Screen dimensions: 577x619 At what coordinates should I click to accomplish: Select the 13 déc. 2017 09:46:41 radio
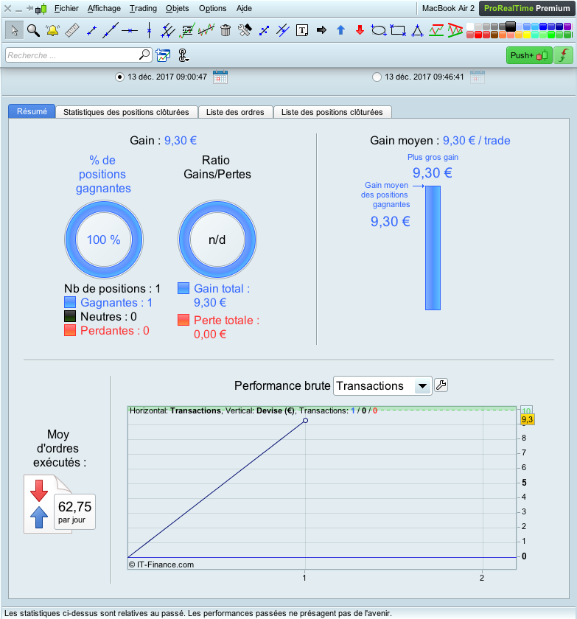coord(377,77)
